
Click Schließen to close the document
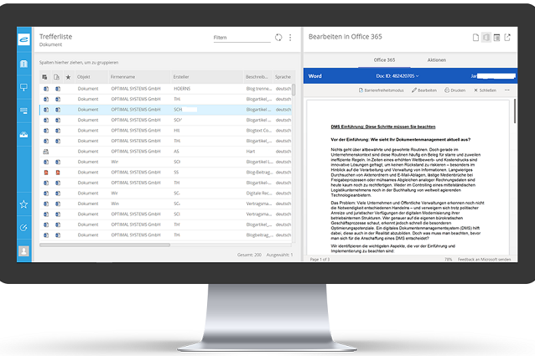(485, 90)
